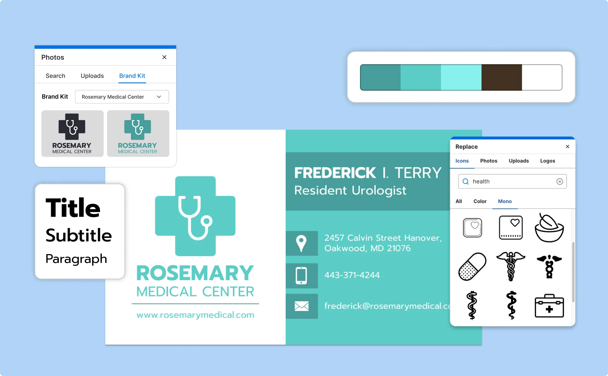The image size is (608, 376).
Task: Expand the Brand Kit dropdown selector
Action: pyautogui.click(x=122, y=96)
